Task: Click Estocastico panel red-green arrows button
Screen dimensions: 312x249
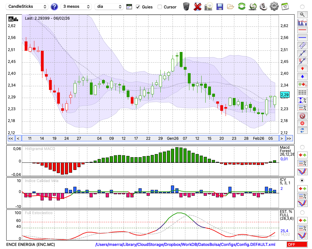Action: [x=302, y=220]
